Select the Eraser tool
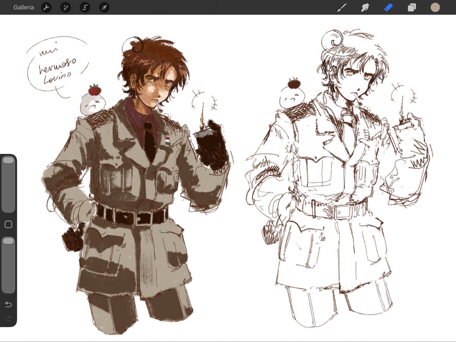Image resolution: width=456 pixels, height=342 pixels. point(388,7)
